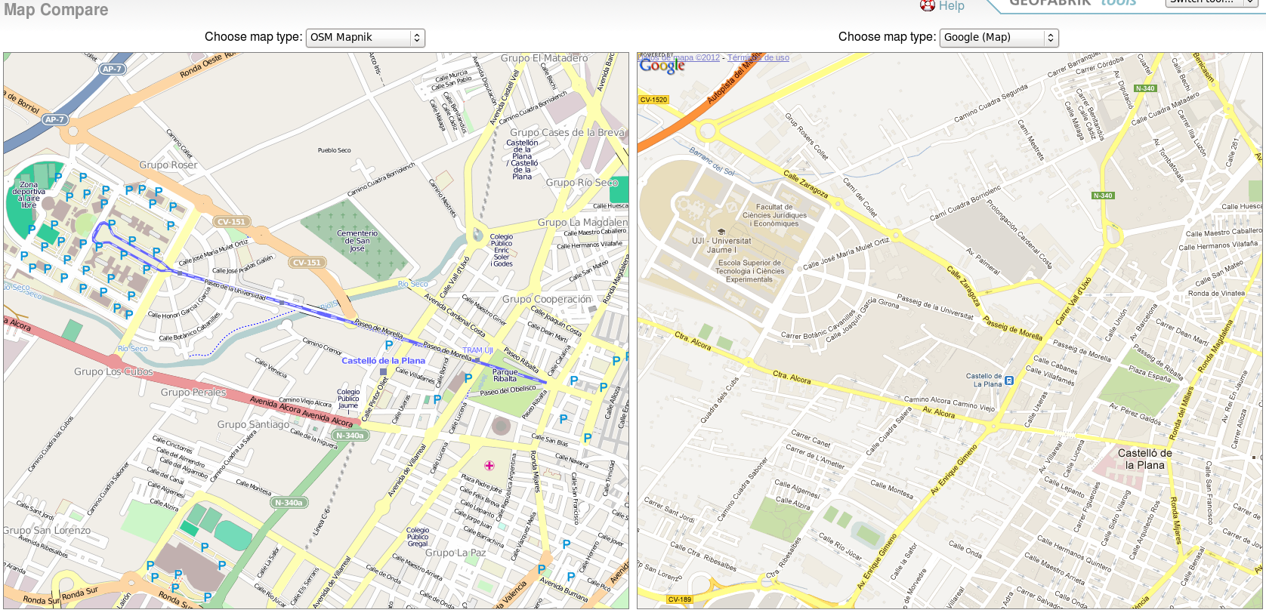The image size is (1266, 613).
Task: Open the OSM Mapnik map type dropdown
Action: point(365,38)
